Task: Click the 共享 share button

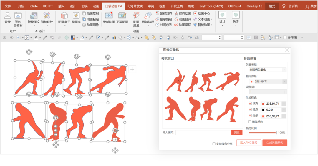Action: coord(311,6)
